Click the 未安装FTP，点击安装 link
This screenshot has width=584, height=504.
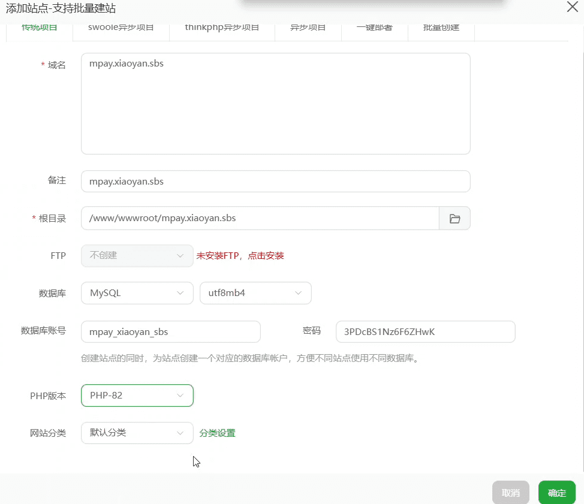tap(240, 256)
